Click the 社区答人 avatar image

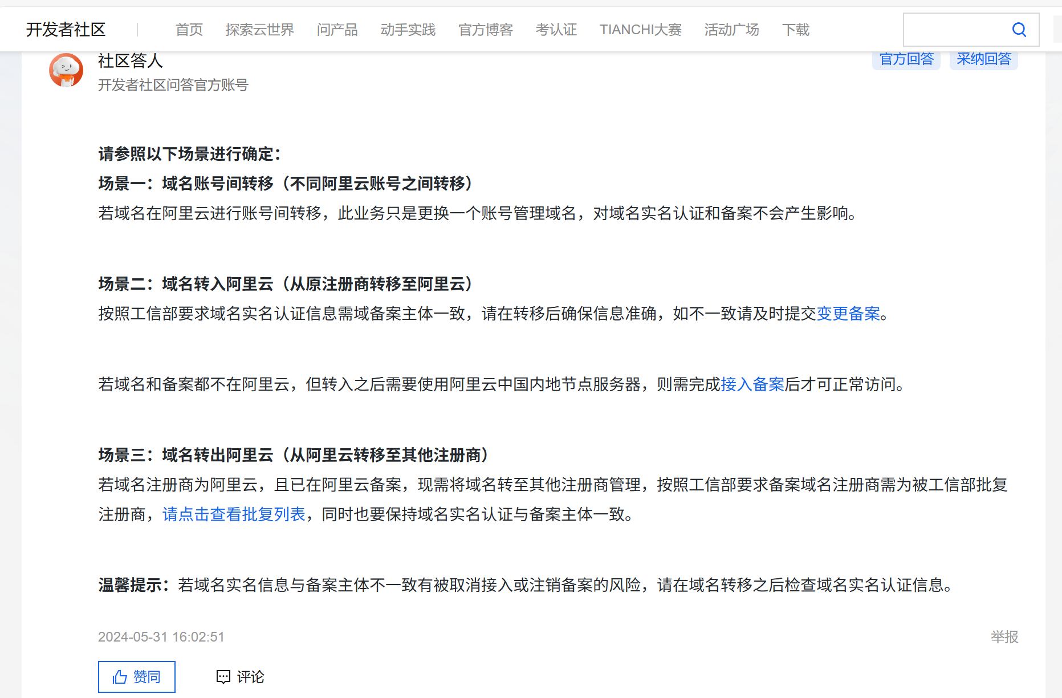tap(66, 70)
